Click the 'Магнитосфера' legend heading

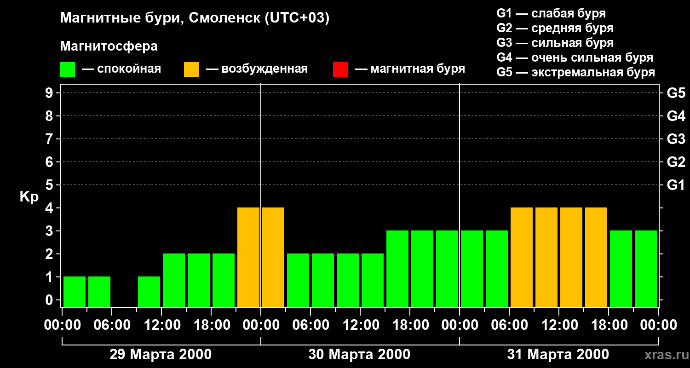coord(109,46)
